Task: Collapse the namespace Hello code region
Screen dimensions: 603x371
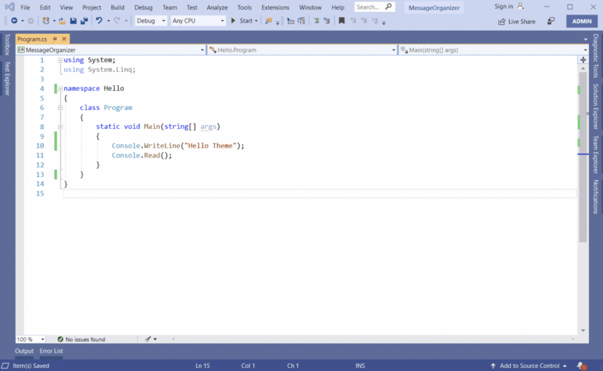Action: pos(60,88)
